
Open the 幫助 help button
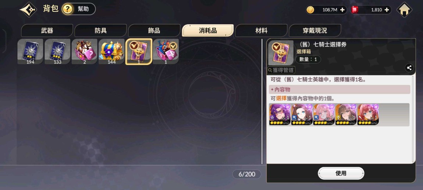78,9
